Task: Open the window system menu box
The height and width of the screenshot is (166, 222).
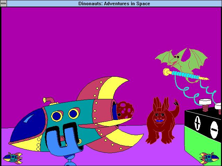Action: click(x=3, y=3)
